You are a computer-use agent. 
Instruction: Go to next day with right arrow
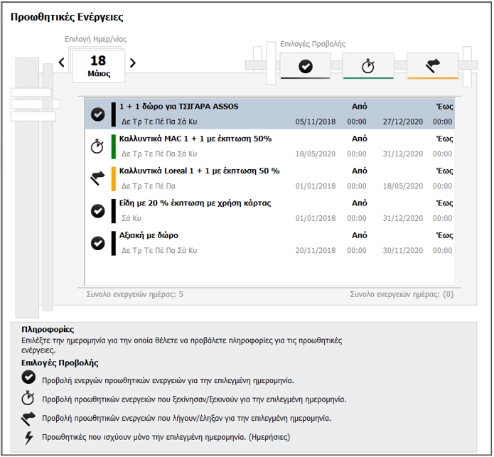[x=132, y=63]
